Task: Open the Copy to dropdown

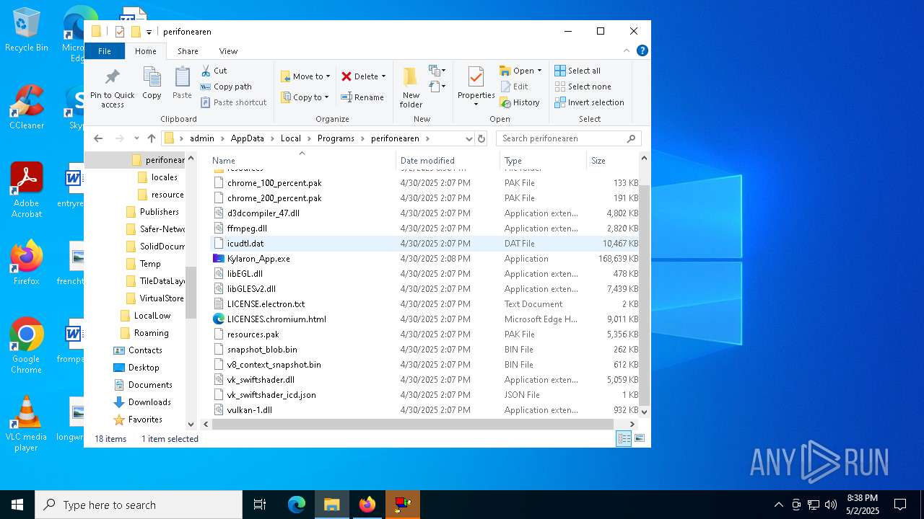Action: (305, 97)
